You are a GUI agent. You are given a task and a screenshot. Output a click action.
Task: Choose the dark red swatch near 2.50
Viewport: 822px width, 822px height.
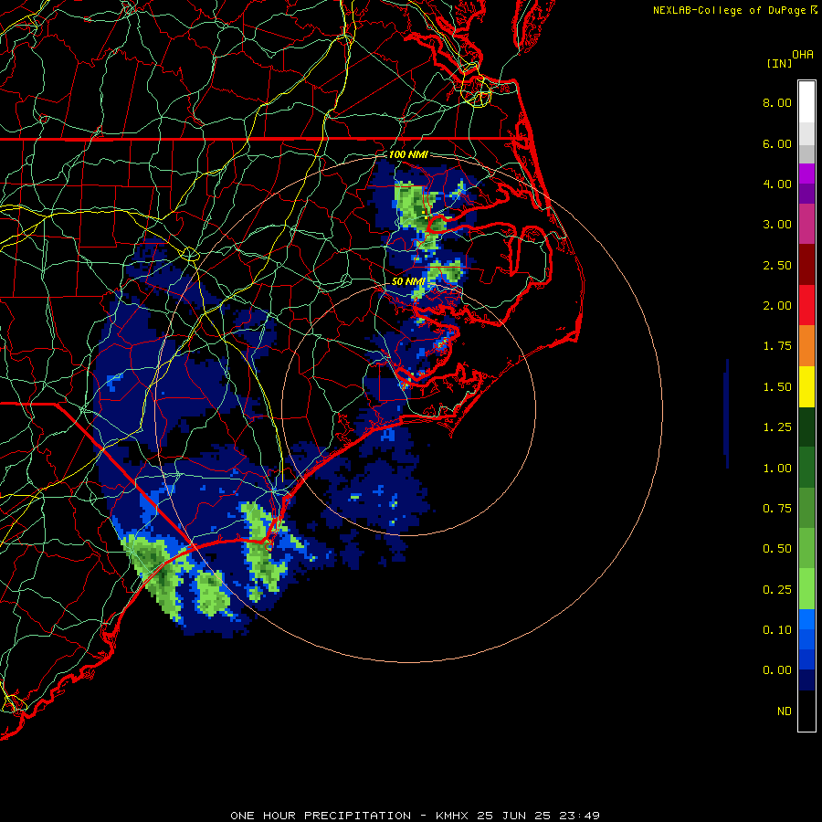pyautogui.click(x=806, y=265)
